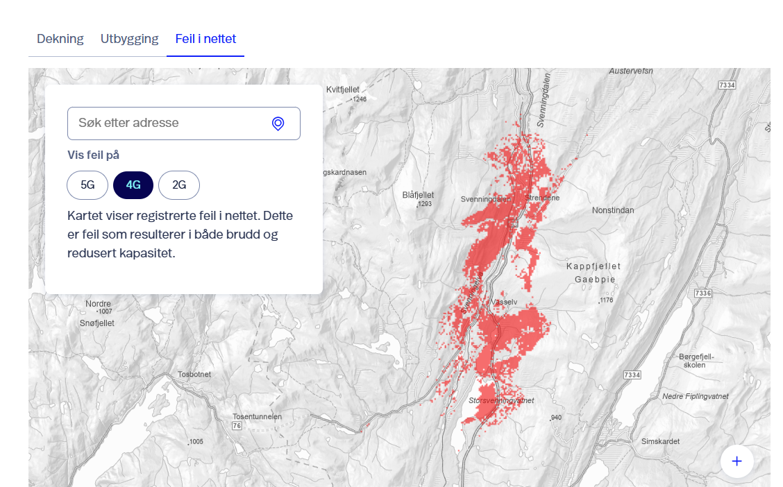
Task: Open the Dekning tab
Action: tap(60, 39)
